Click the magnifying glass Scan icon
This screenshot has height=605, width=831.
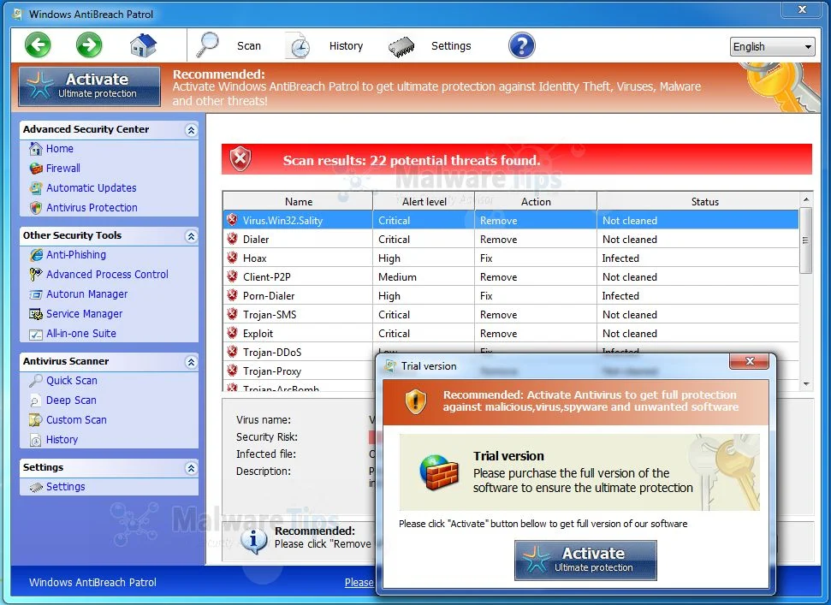tap(207, 45)
